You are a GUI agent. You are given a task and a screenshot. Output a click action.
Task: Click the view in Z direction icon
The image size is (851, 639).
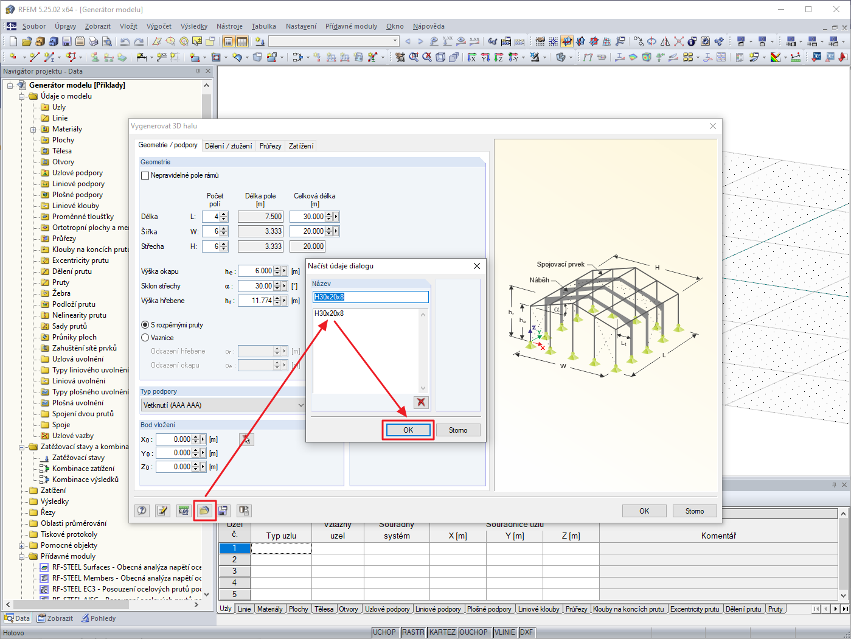499,57
